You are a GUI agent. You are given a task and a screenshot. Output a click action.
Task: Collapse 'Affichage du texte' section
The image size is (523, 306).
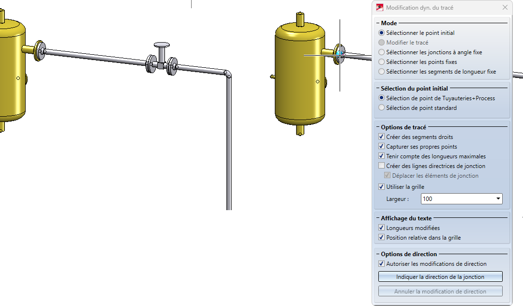pyautogui.click(x=378, y=218)
